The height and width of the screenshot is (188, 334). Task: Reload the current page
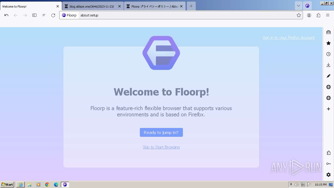pos(53,15)
